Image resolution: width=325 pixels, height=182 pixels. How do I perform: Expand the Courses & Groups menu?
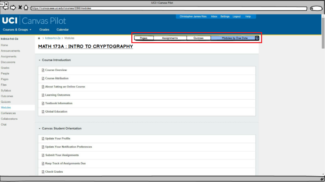click(17, 30)
